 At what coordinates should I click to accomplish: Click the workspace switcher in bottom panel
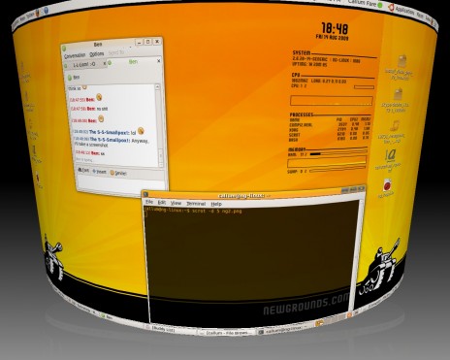pyautogui.click(x=332, y=320)
